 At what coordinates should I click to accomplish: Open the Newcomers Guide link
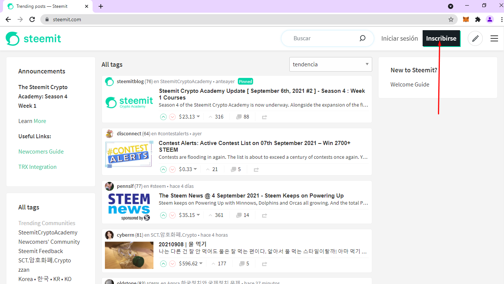[41, 152]
